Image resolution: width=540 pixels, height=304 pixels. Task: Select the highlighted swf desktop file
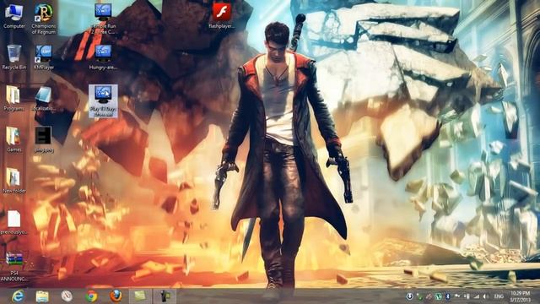pos(103,101)
